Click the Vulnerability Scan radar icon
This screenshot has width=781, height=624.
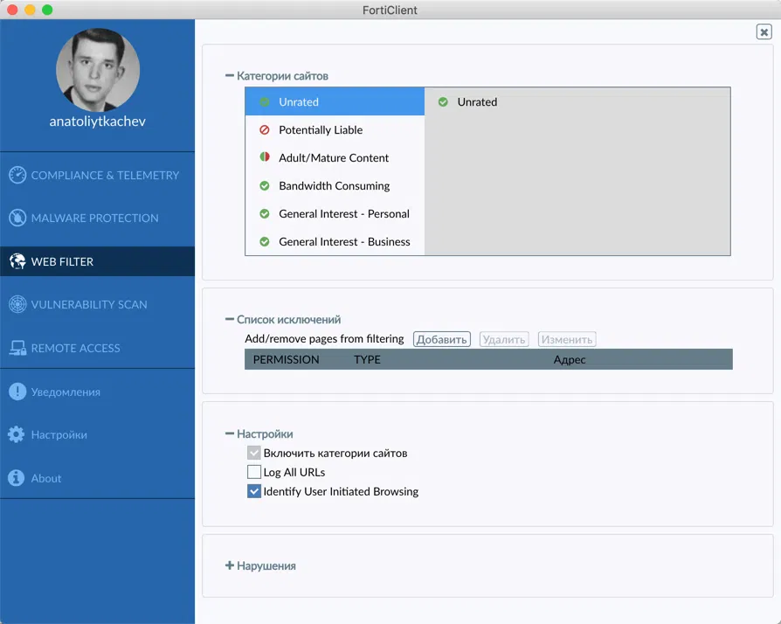(17, 304)
